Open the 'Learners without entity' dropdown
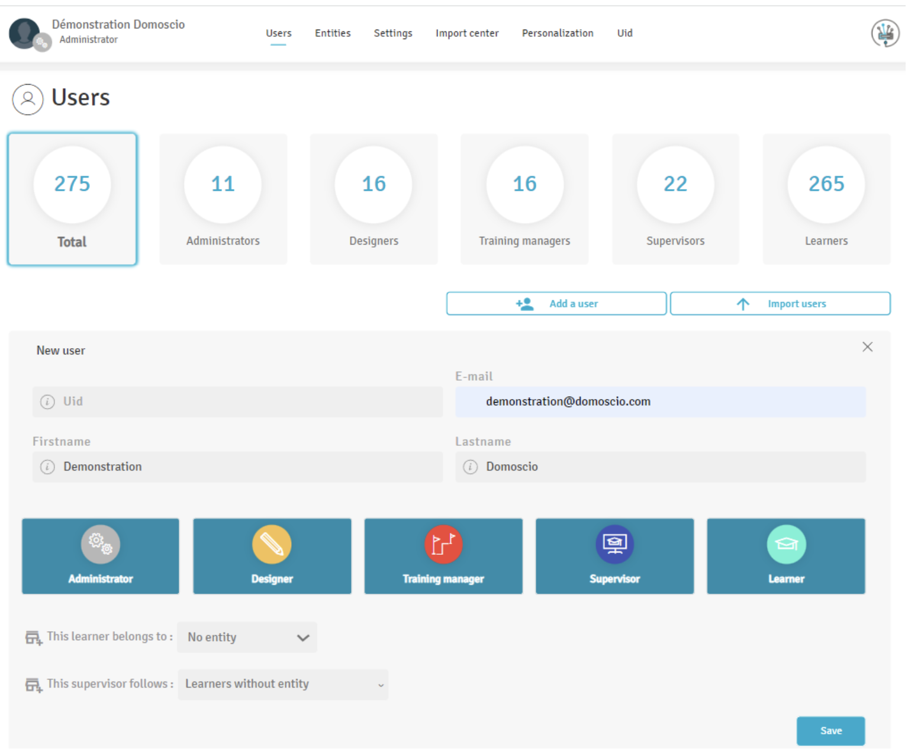Image resolution: width=908 pixels, height=752 pixels. (x=284, y=686)
